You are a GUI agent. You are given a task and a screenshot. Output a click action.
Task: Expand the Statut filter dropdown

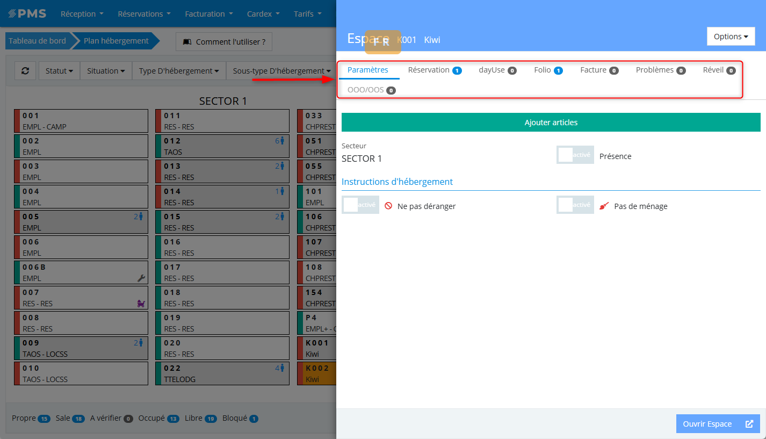click(x=59, y=71)
